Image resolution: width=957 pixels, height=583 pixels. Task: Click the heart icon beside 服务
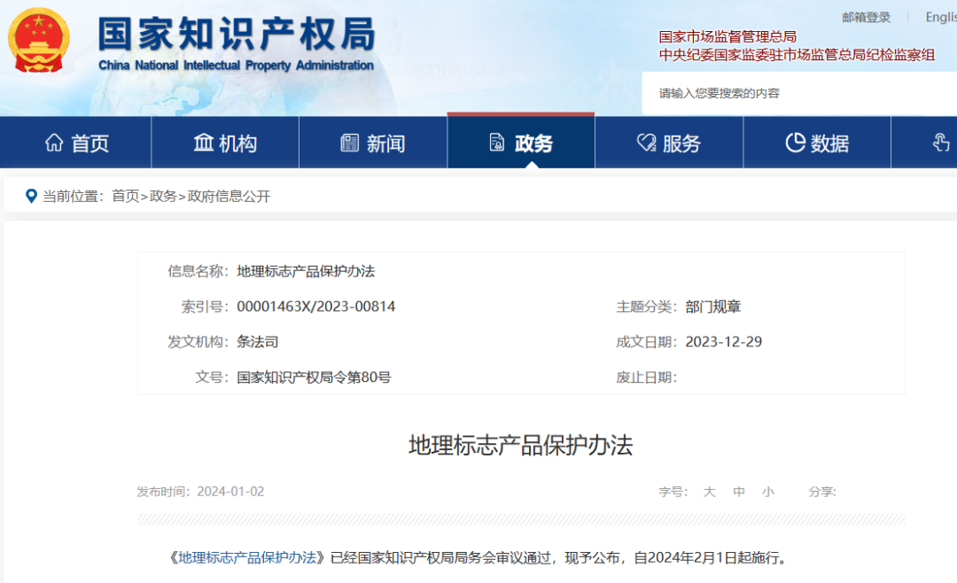coord(646,143)
